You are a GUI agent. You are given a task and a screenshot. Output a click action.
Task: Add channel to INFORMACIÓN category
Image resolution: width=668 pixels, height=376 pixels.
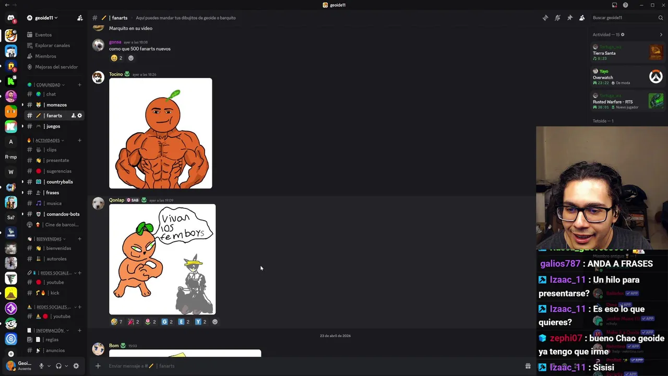point(79,331)
